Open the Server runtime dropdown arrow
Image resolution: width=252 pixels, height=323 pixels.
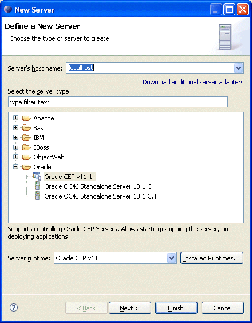coord(172,258)
